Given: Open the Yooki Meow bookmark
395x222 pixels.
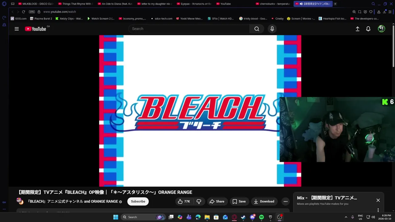Looking at the screenshot, I should pos(189,18).
